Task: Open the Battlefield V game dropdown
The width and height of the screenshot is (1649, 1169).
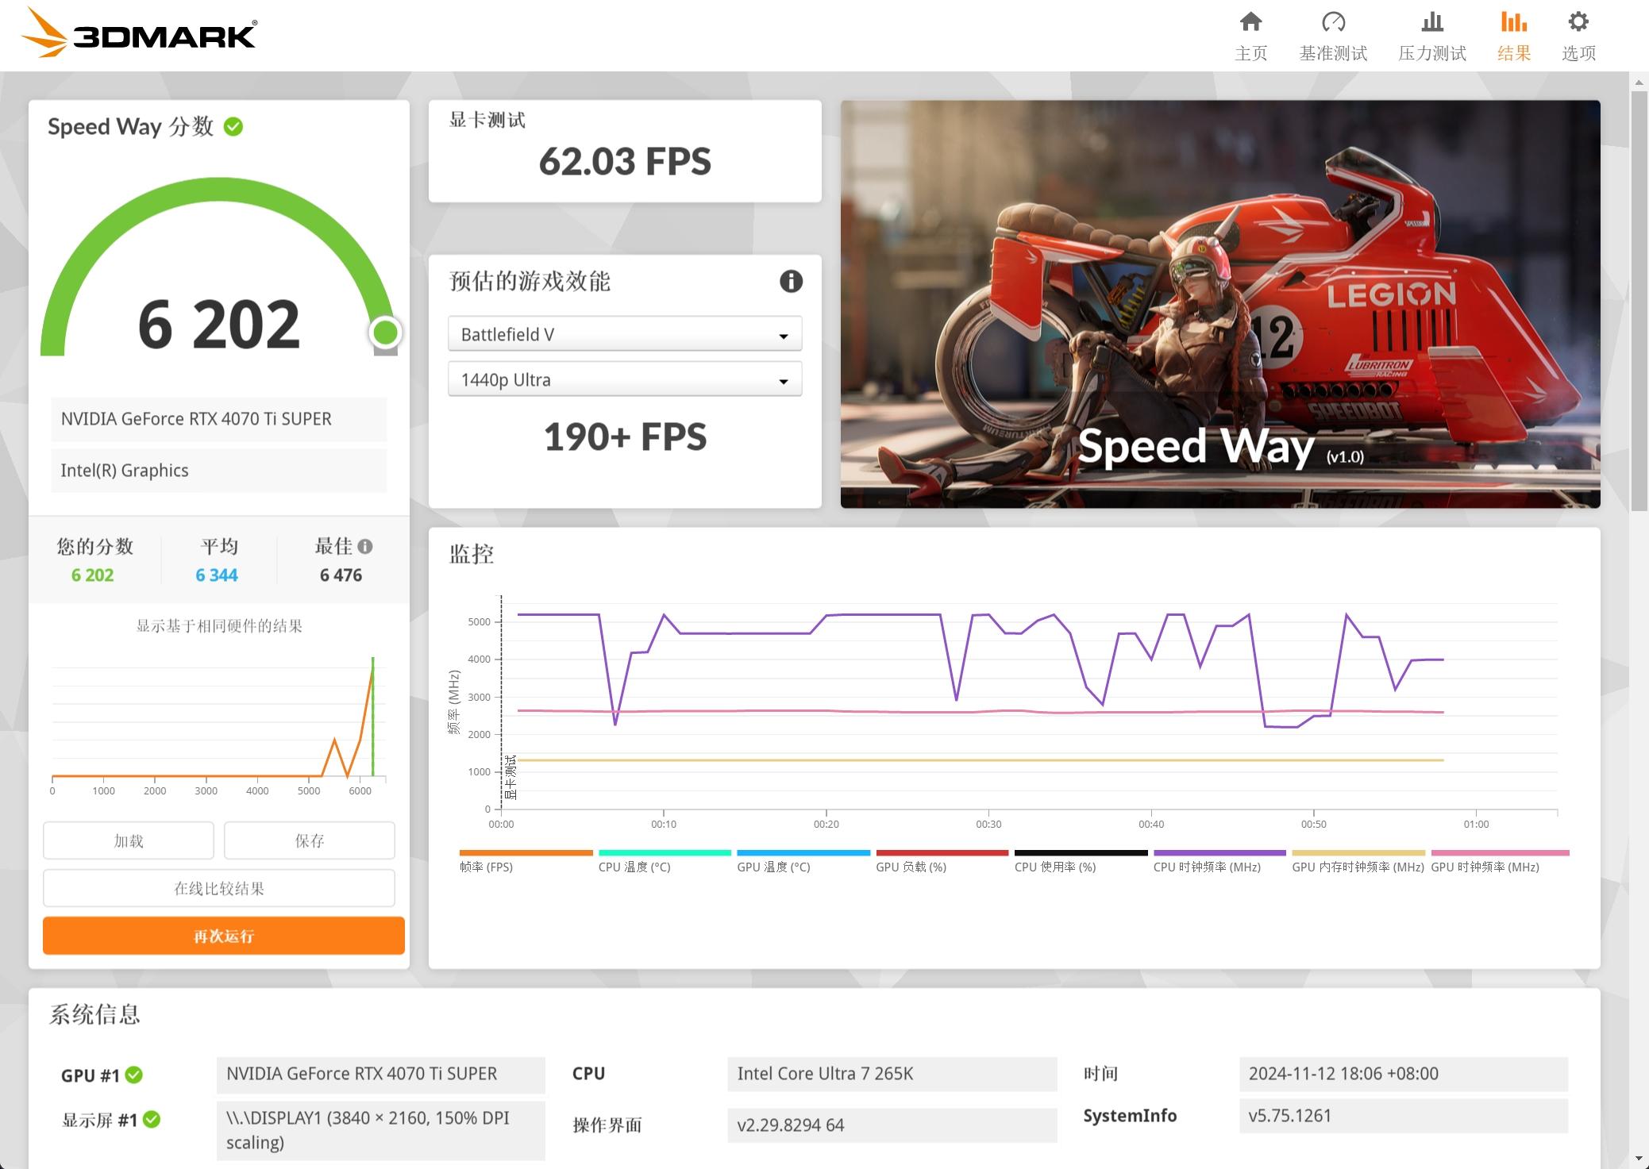Action: click(x=624, y=334)
